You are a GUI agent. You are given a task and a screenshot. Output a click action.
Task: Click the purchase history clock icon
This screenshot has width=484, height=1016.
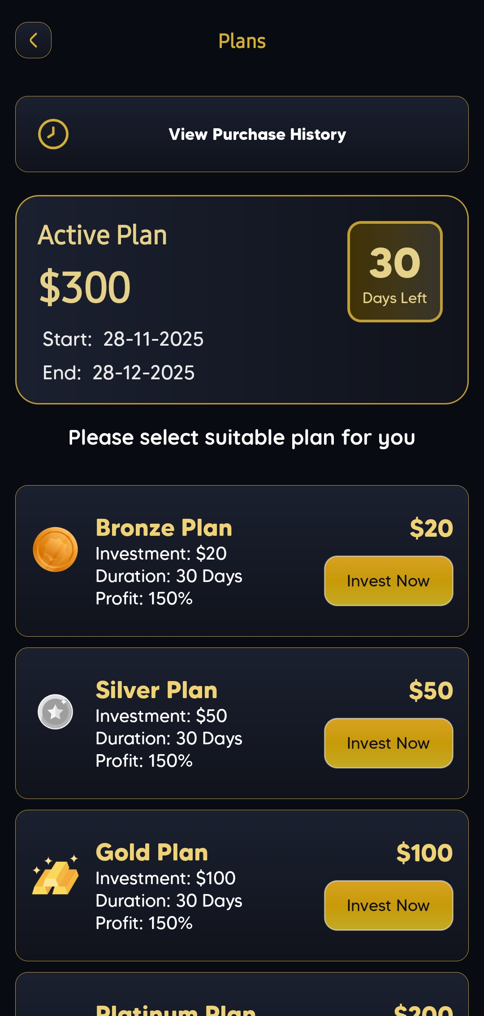53,134
